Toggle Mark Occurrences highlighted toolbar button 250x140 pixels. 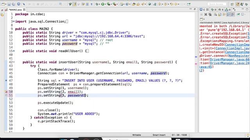(x=75, y=4)
